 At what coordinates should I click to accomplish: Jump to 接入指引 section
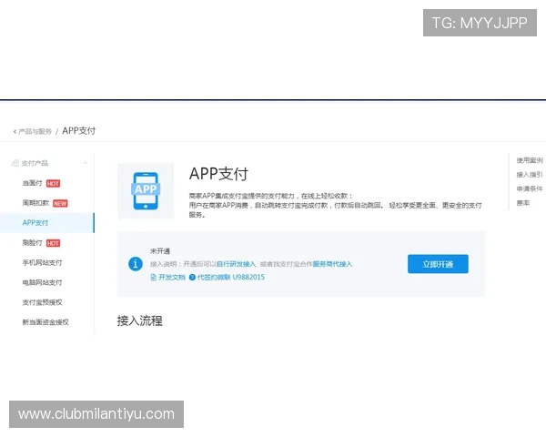530,175
